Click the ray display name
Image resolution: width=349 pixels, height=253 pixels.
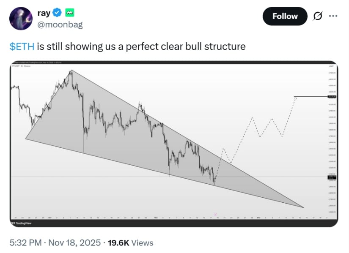coord(44,12)
